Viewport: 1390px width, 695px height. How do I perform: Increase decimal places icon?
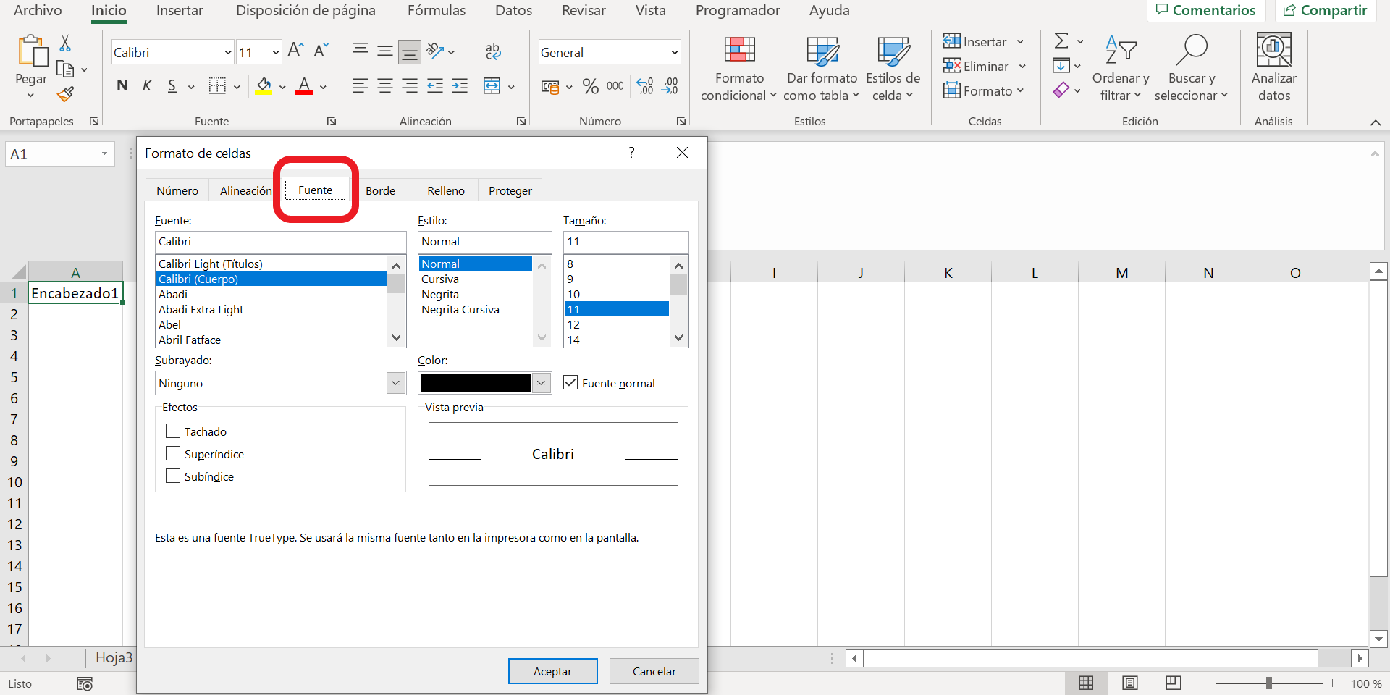tap(645, 86)
